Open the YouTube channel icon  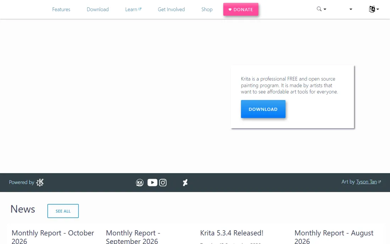[152, 183]
